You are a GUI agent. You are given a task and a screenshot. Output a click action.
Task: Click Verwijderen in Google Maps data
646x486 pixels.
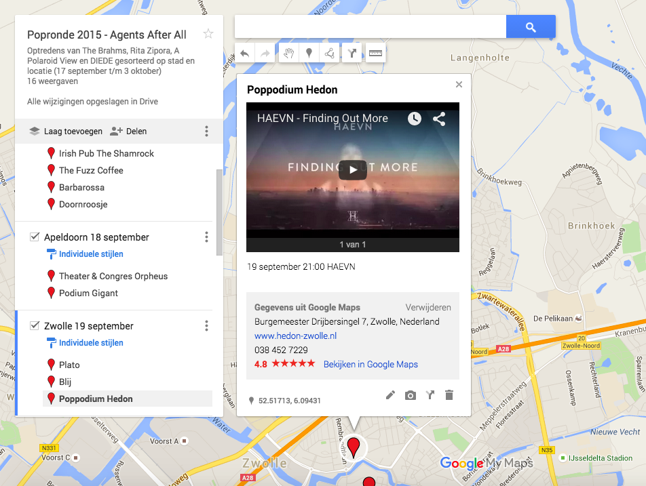point(428,308)
